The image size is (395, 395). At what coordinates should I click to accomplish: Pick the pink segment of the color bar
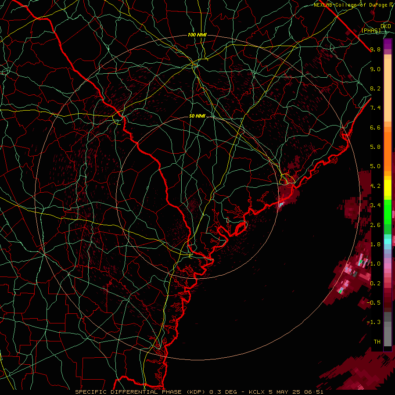388,266
